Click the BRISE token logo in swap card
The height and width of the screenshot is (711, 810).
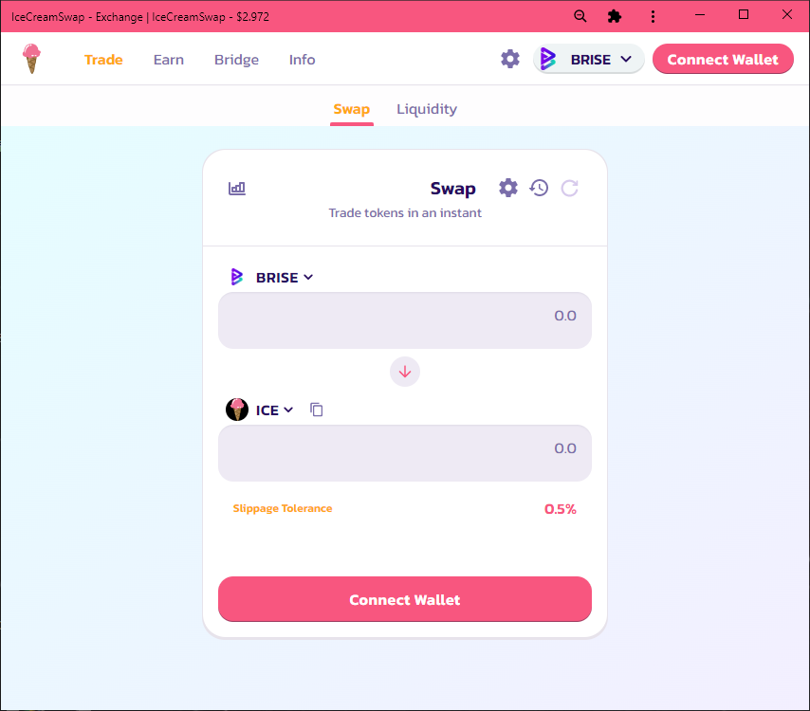pyautogui.click(x=237, y=277)
